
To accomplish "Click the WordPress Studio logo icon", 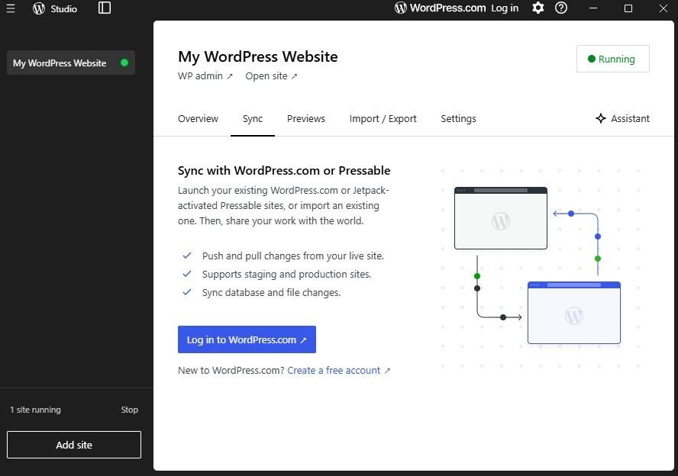I will 38,8.
